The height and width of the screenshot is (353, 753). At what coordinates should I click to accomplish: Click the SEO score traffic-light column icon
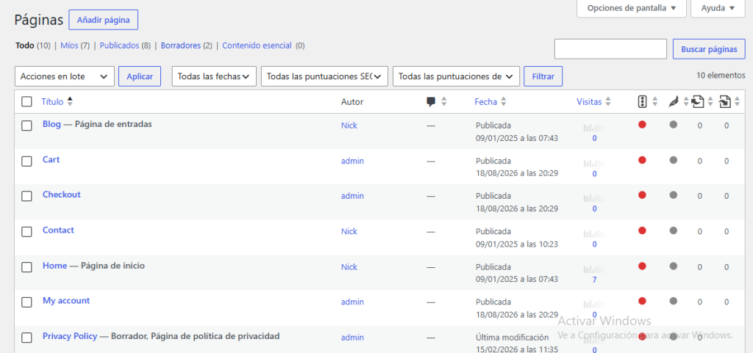pos(642,101)
